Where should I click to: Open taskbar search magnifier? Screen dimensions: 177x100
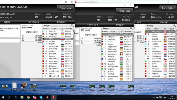point(9,97)
